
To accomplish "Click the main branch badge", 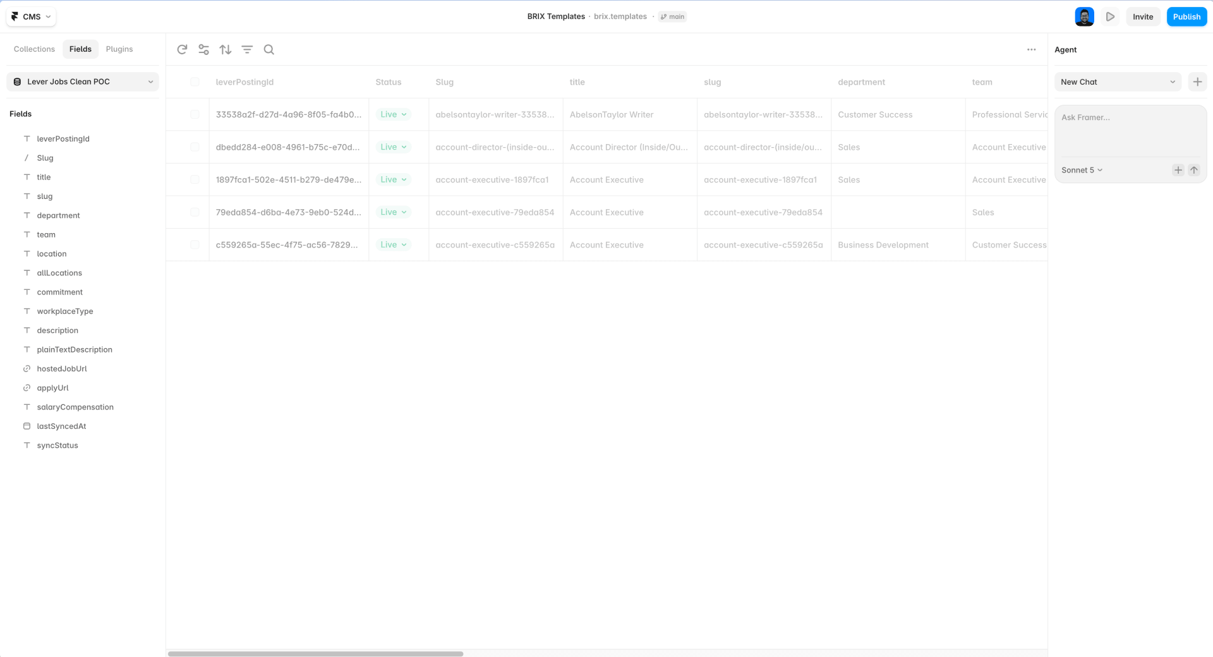I will 672,17.
